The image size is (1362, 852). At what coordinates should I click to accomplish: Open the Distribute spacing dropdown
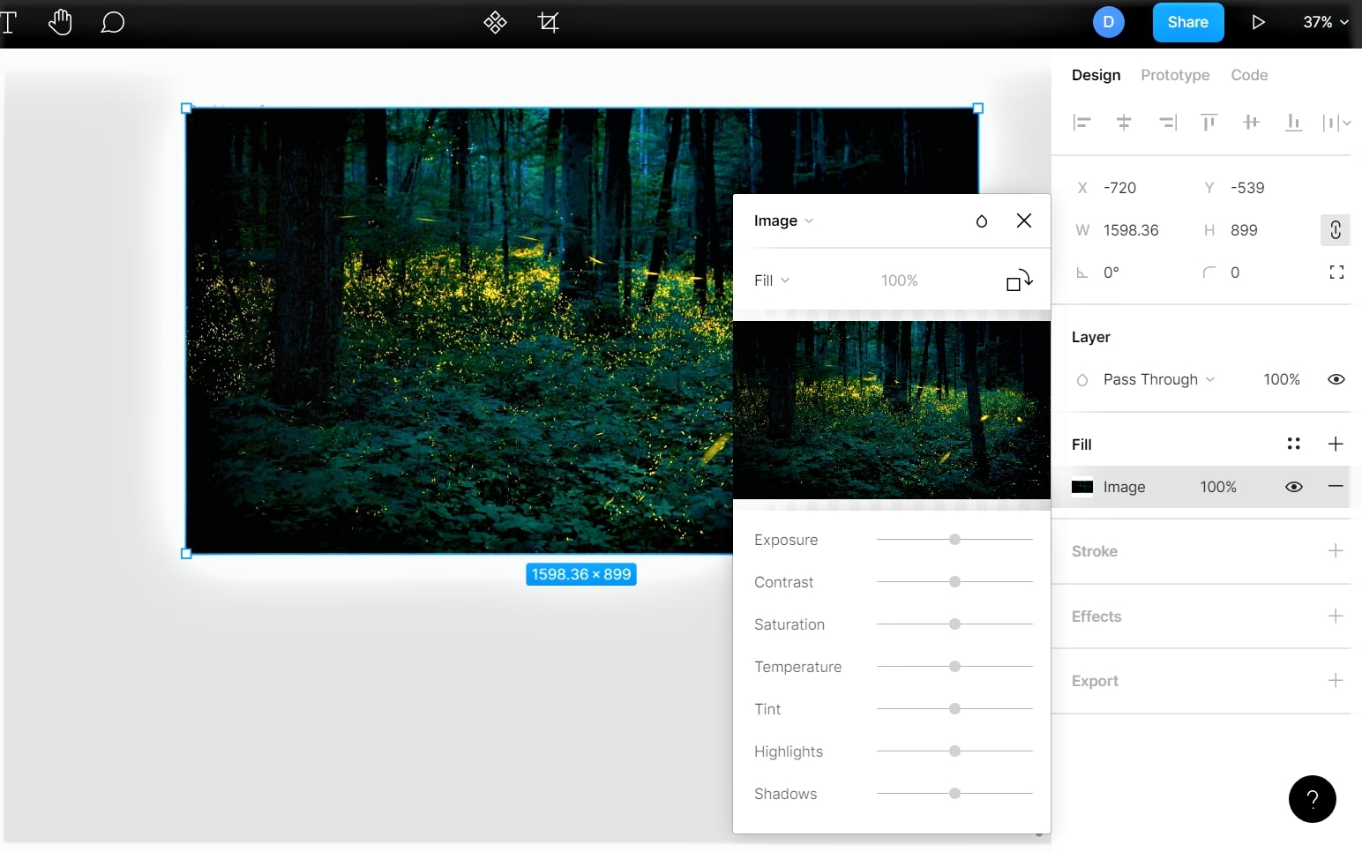(1336, 123)
